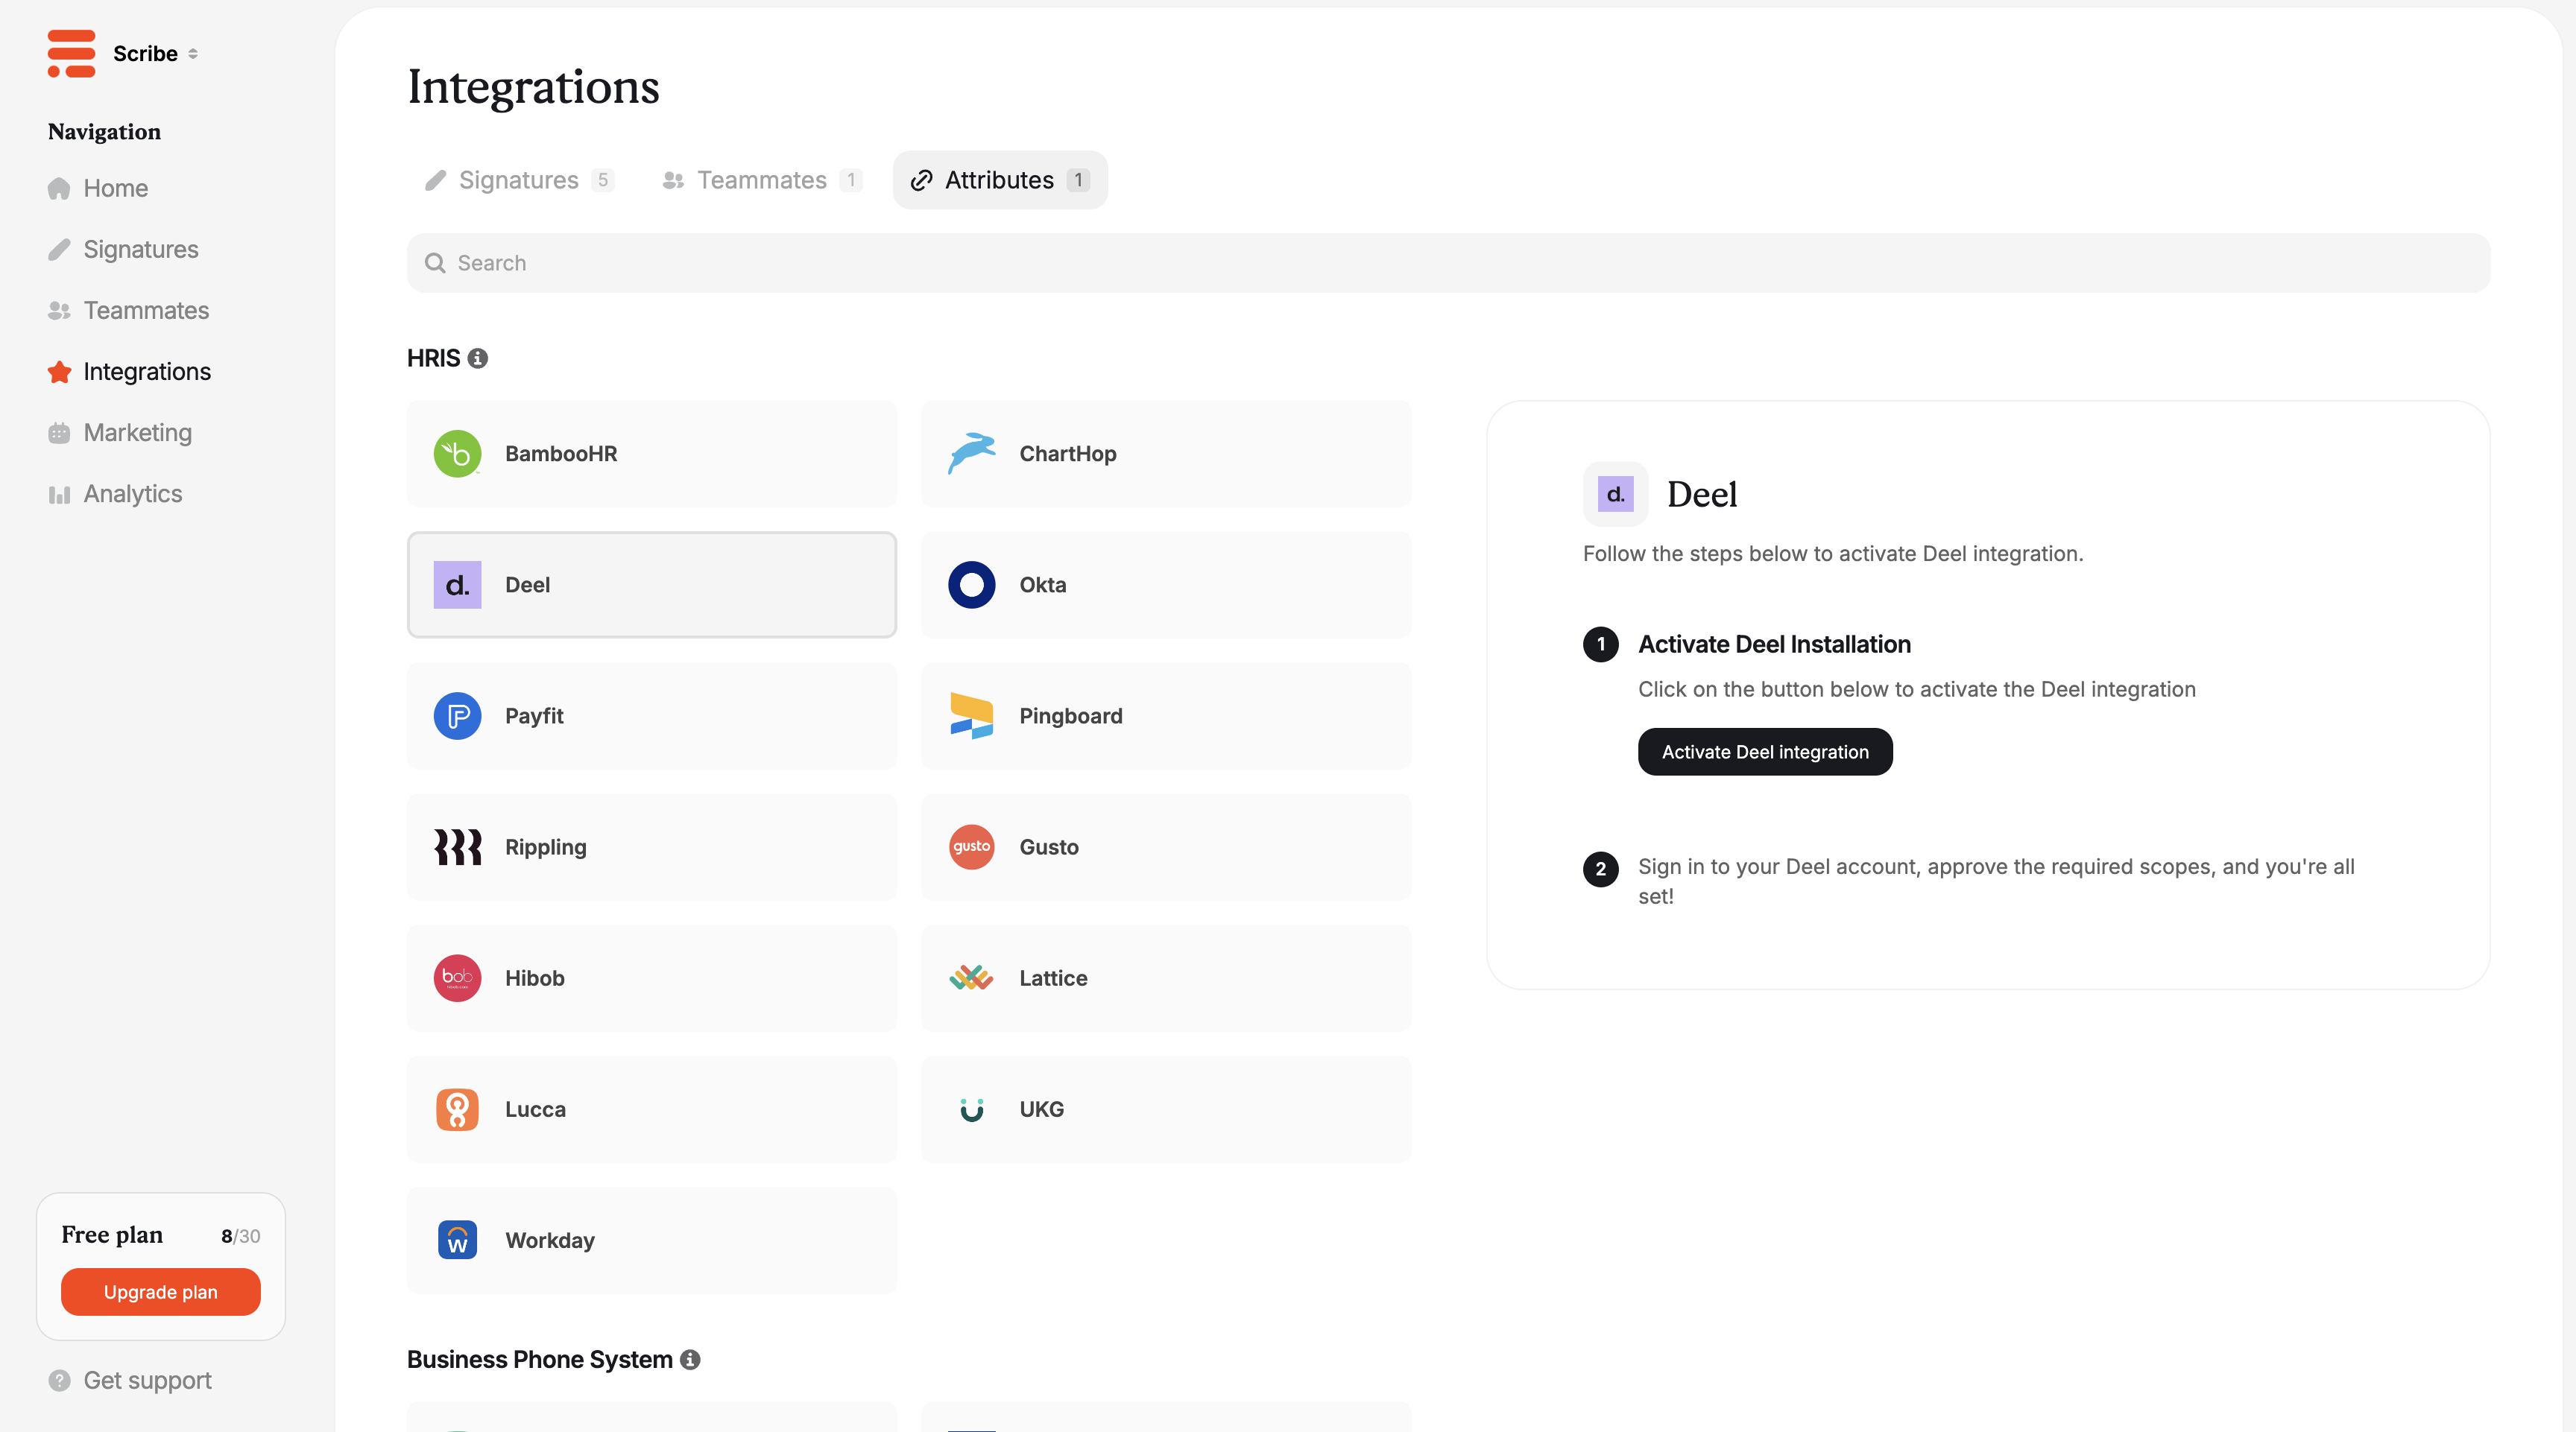Click the Marketing calendar icon
This screenshot has width=2576, height=1432.
pos(59,433)
